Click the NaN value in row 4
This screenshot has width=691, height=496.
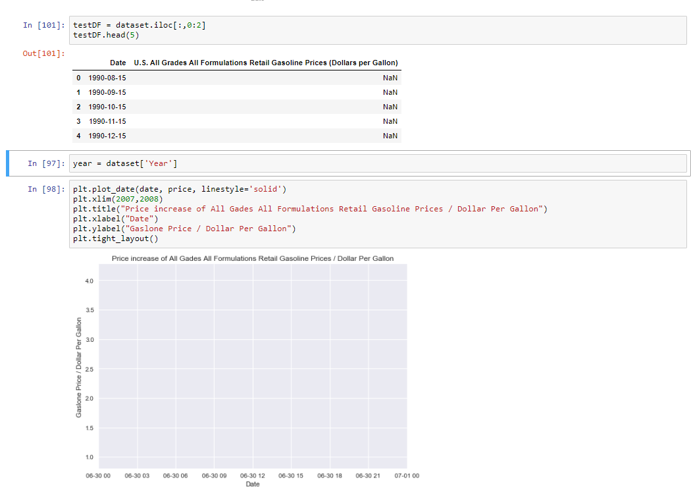pos(390,136)
